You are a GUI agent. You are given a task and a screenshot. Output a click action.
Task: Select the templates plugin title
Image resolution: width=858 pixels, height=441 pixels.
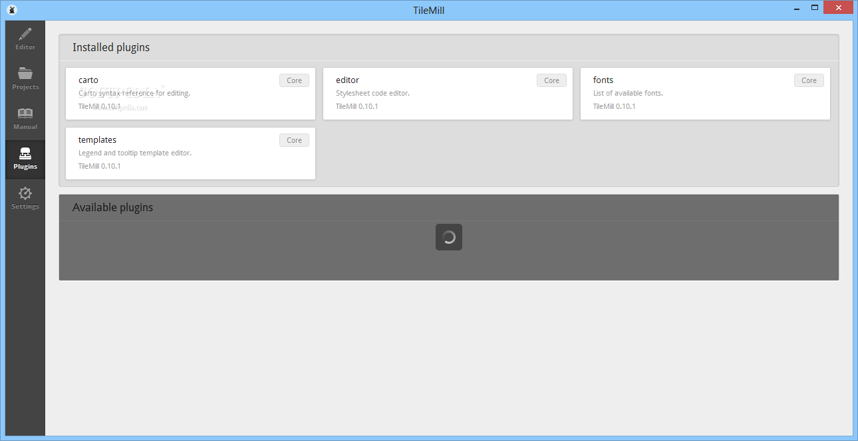tap(97, 140)
